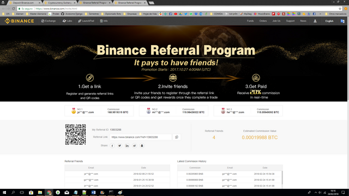Open the Otros marcadores bookmark folder
349x196 pixels.
336,14
